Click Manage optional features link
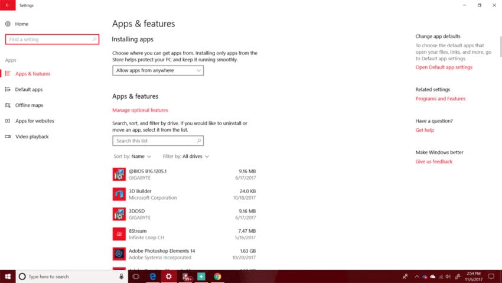 140,110
